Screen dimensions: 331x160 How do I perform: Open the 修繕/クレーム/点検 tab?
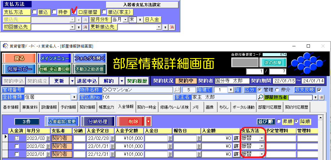tap(174, 107)
